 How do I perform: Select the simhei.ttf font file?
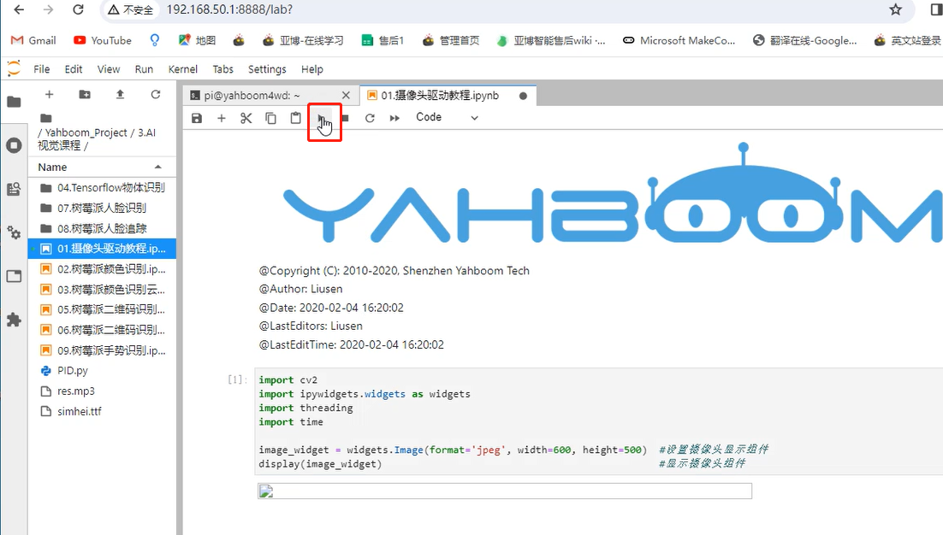pos(102,412)
